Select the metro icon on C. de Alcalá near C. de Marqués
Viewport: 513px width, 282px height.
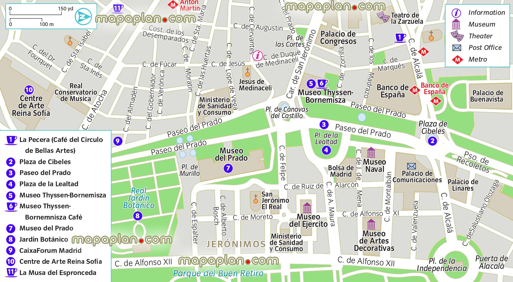[x=423, y=52]
